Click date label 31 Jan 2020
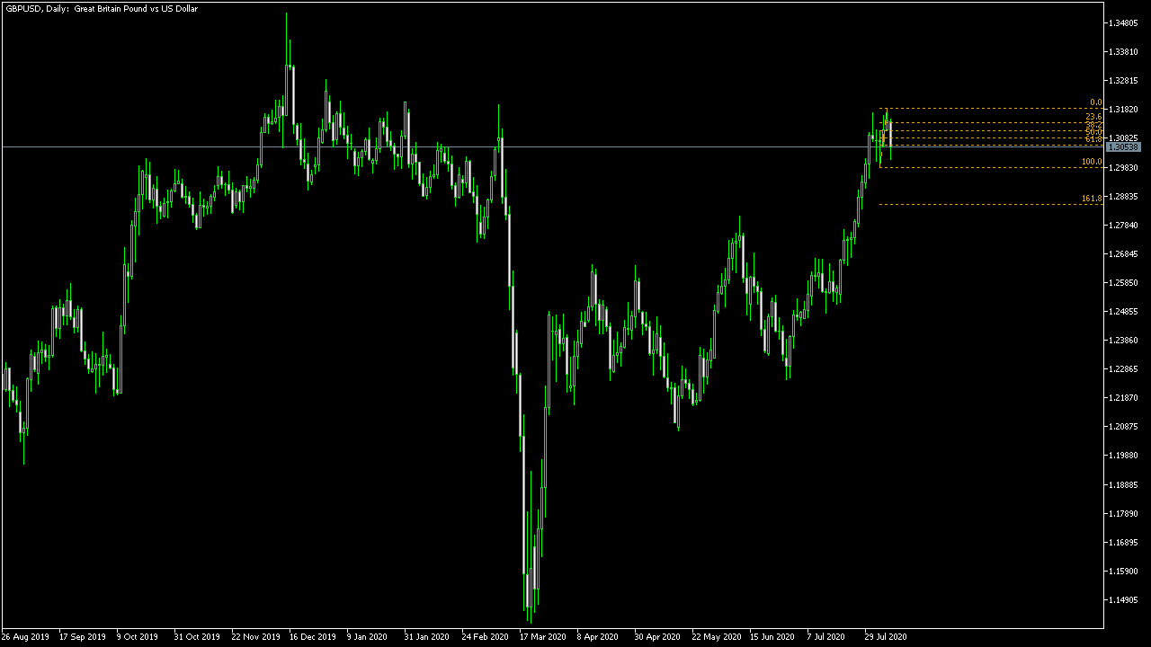Image resolution: width=1151 pixels, height=647 pixels. [426, 636]
